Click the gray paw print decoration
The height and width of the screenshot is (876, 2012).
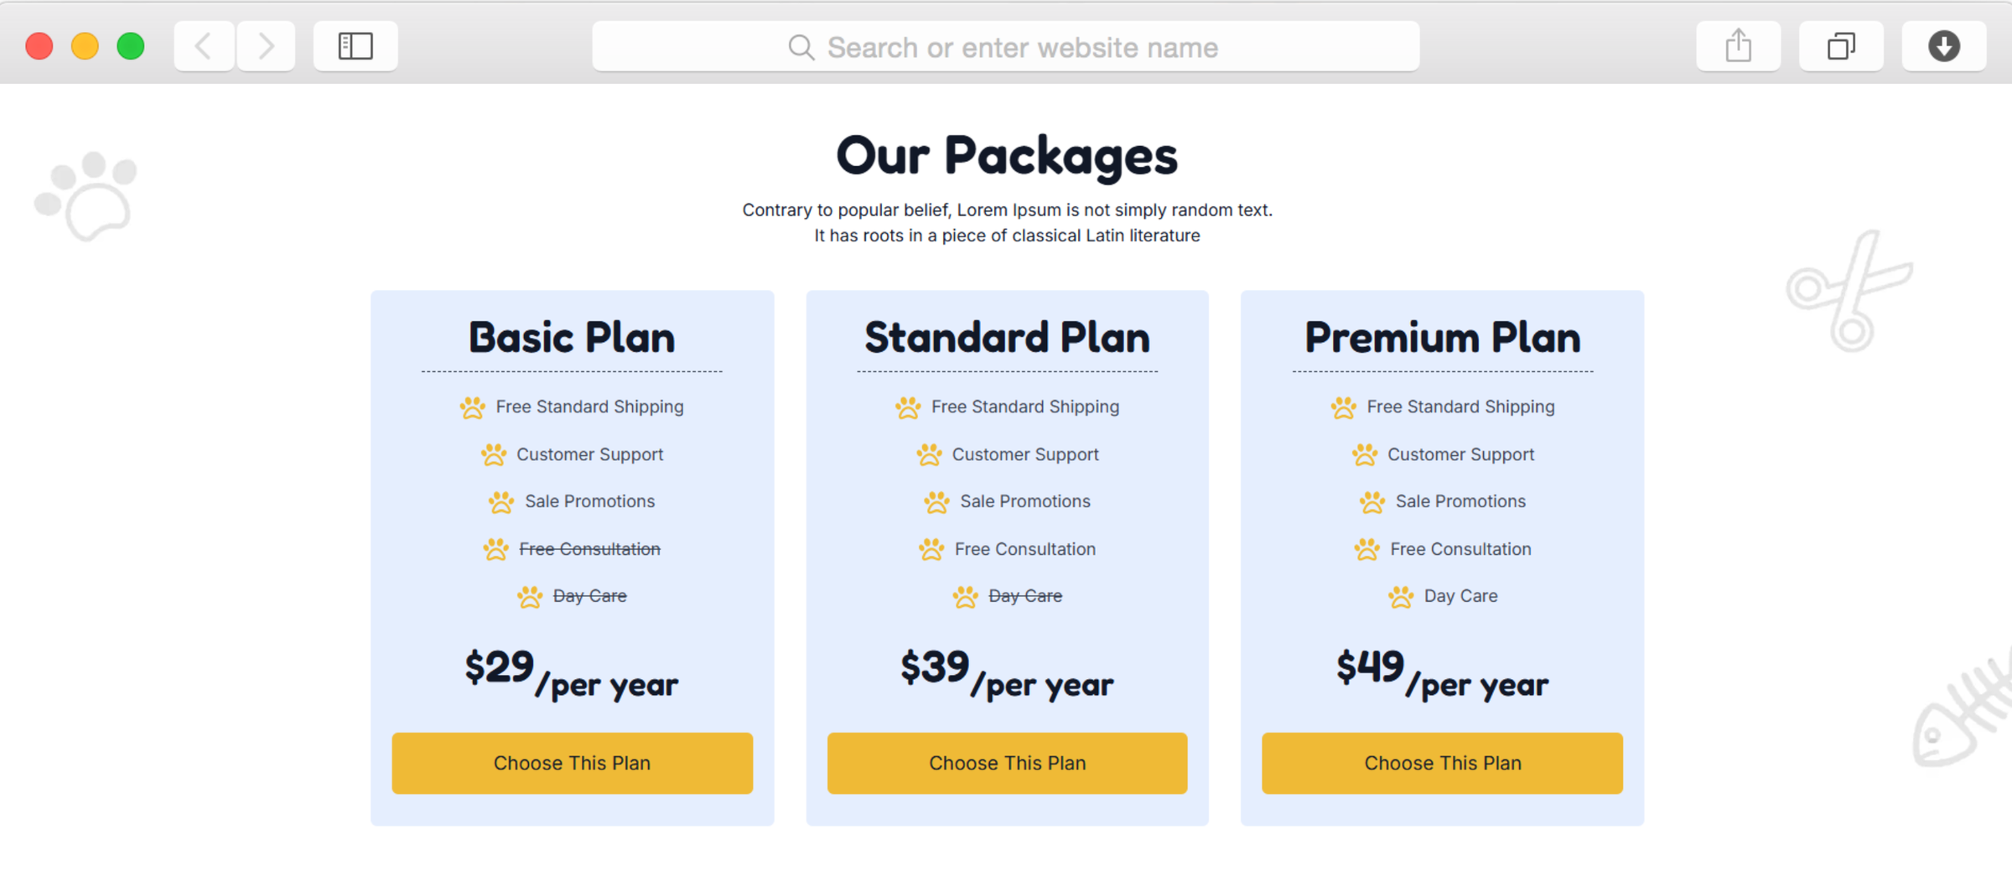coord(87,195)
